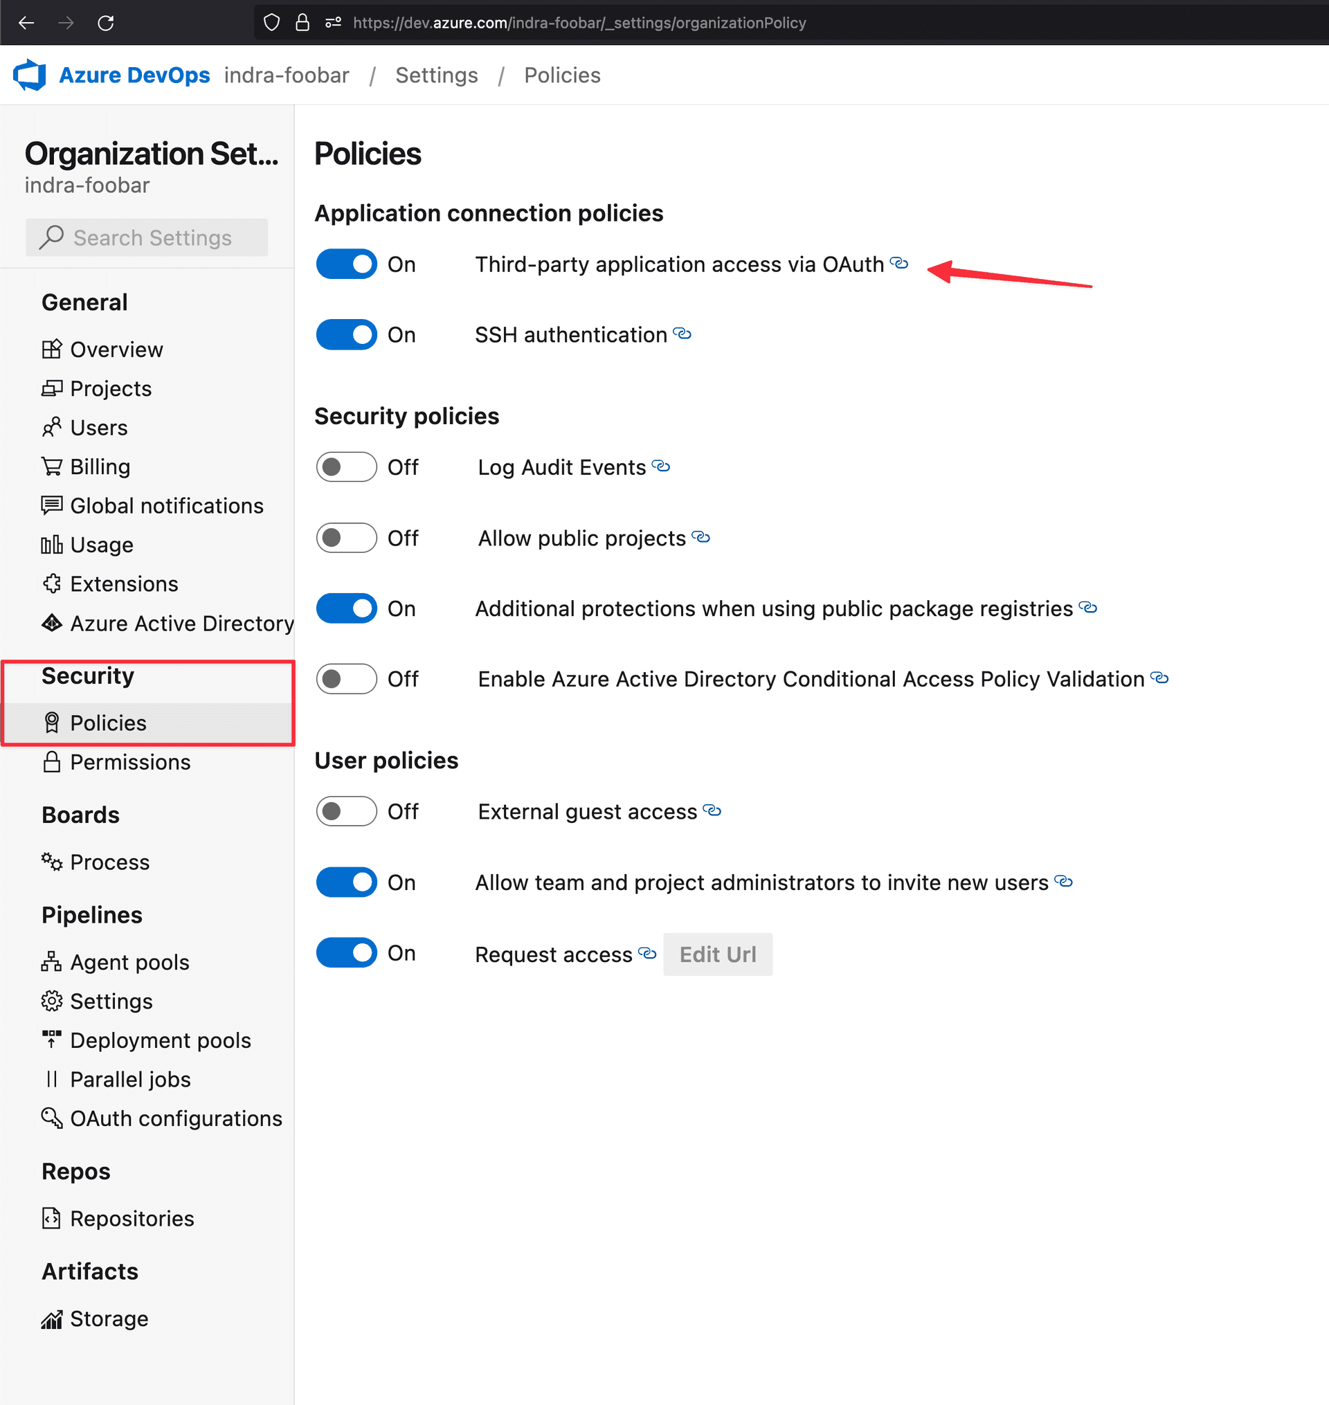Click the browser URL address bar
The height and width of the screenshot is (1405, 1329).
point(790,23)
